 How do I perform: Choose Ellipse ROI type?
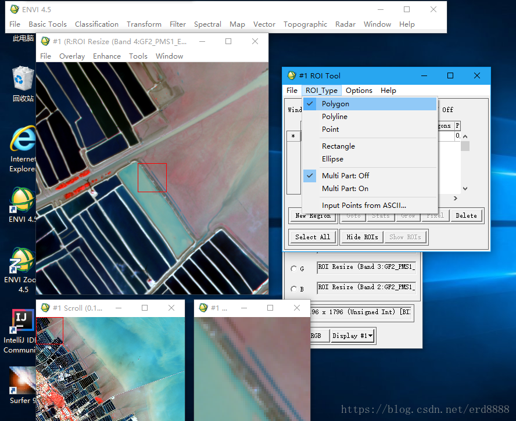coord(370,159)
